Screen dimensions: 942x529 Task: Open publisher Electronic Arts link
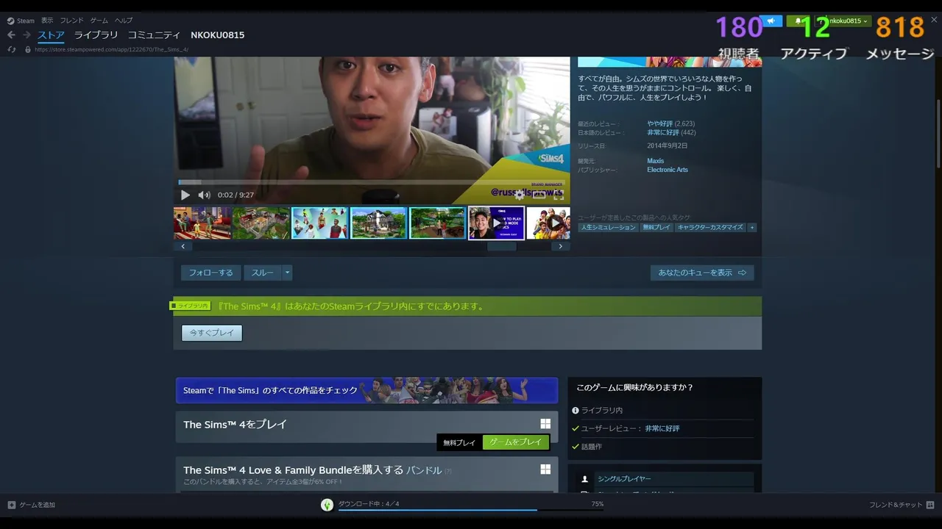pos(667,170)
